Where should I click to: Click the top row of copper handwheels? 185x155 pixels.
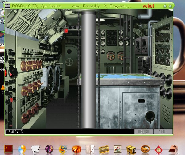[31, 65]
